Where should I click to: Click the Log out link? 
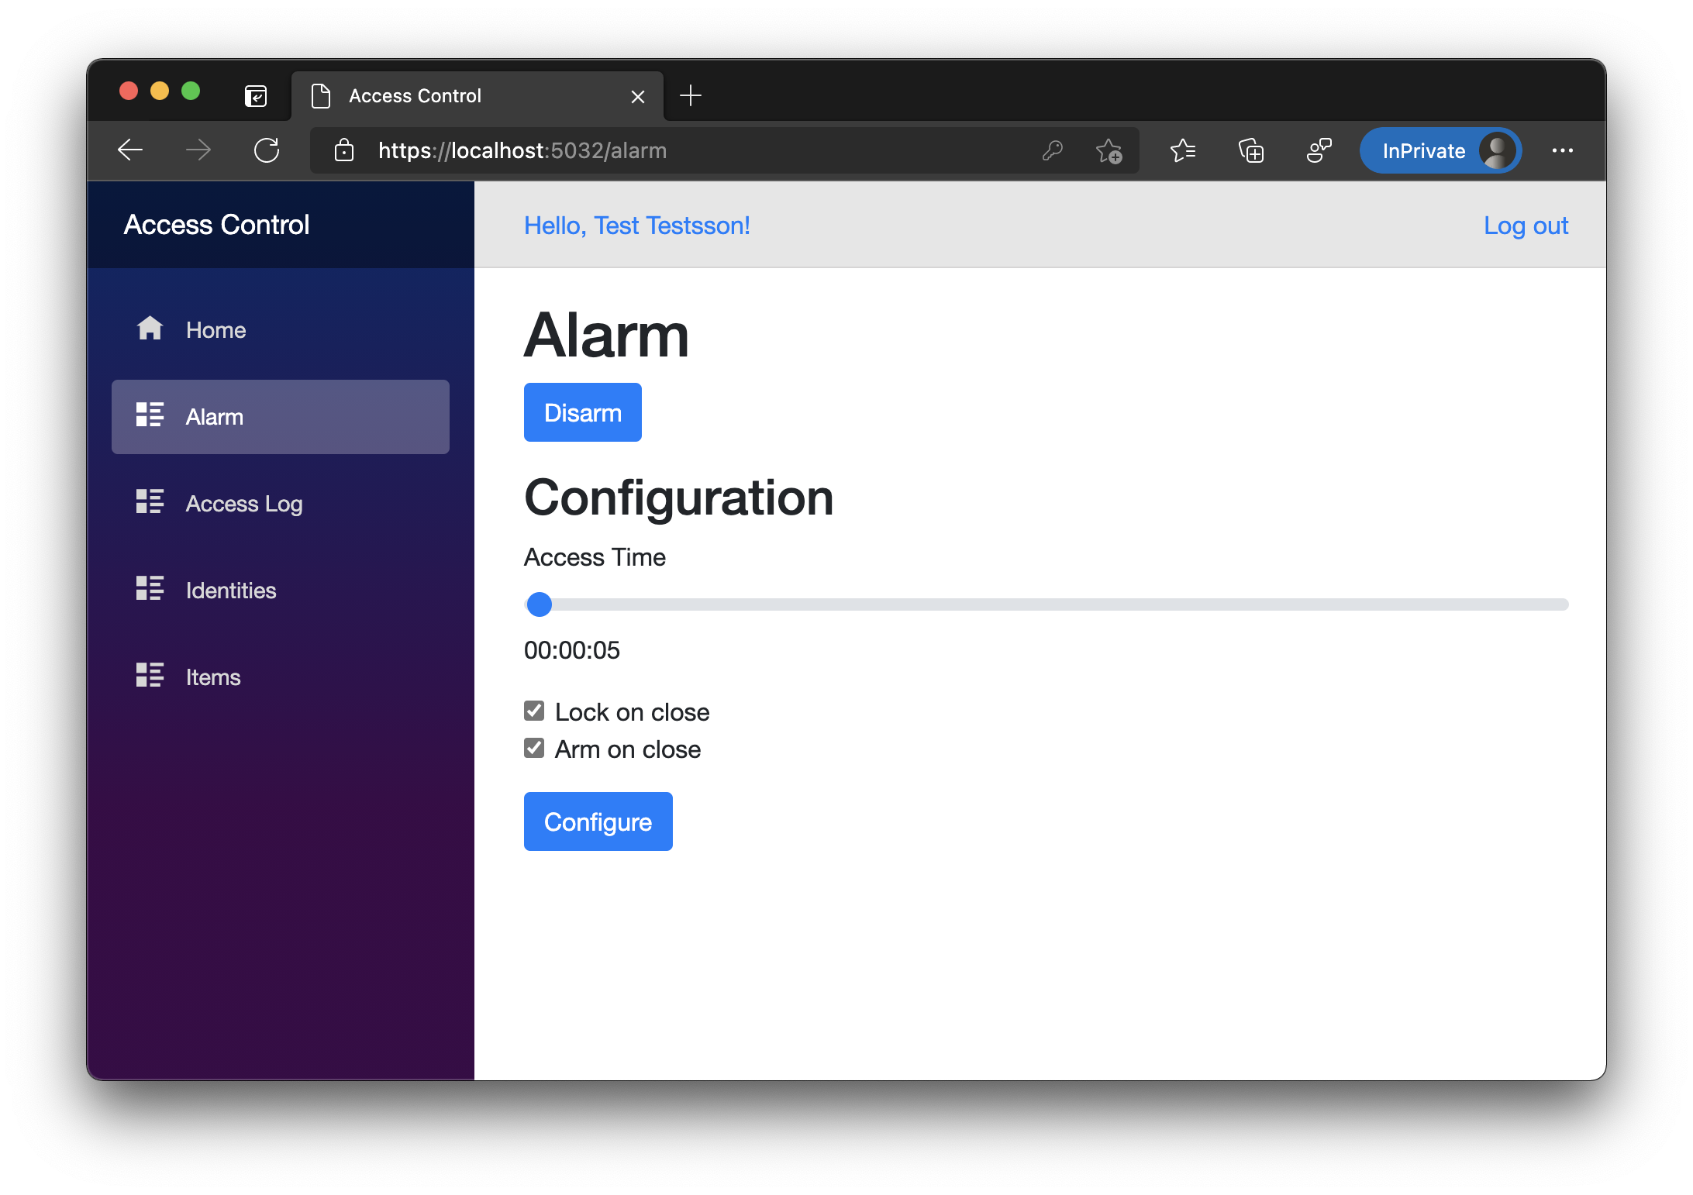click(x=1525, y=226)
